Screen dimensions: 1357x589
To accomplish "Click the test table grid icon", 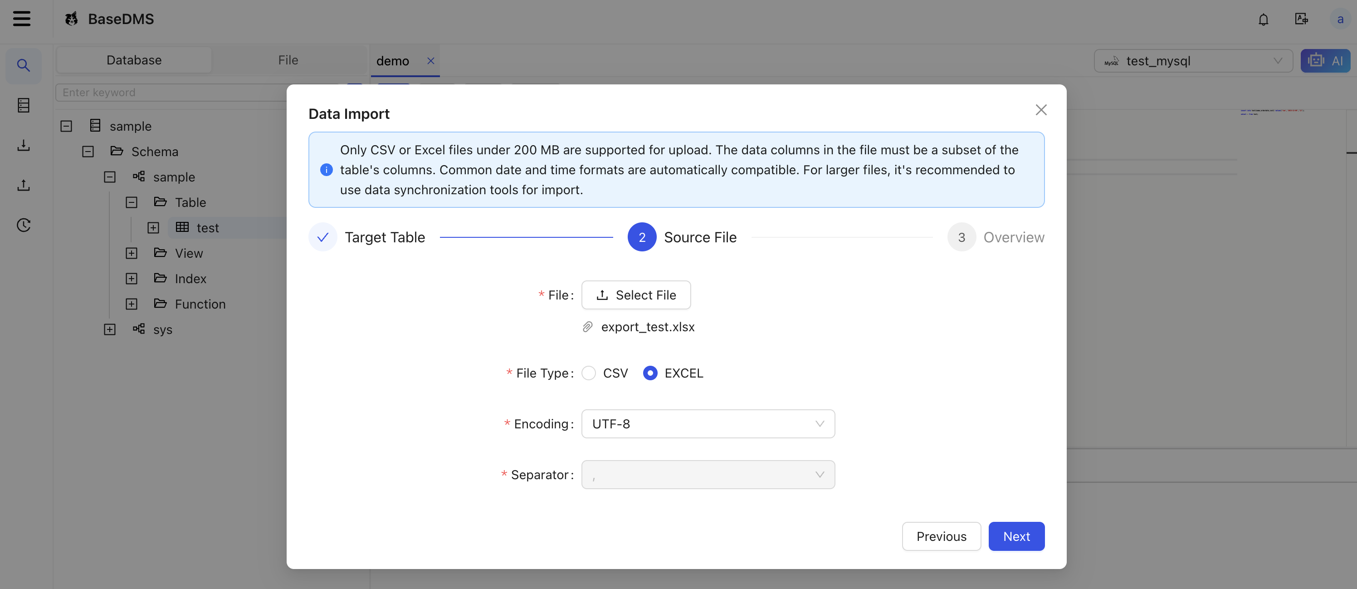I will point(182,227).
